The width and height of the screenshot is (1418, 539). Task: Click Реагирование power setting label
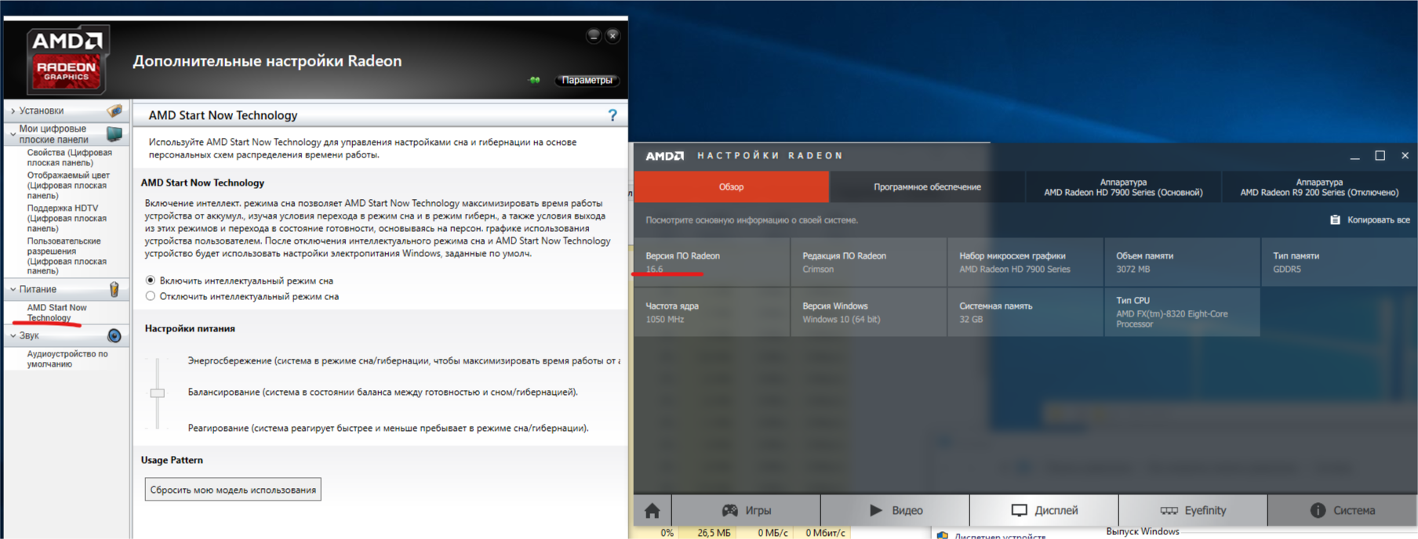(388, 429)
